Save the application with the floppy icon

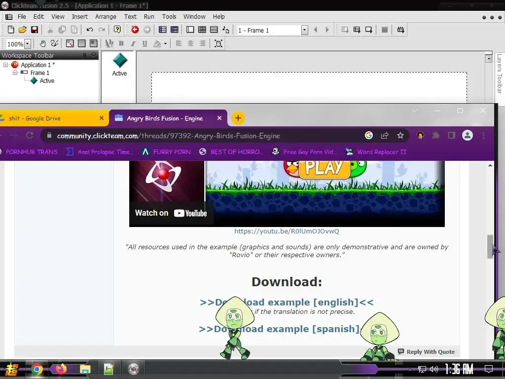pyautogui.click(x=35, y=30)
